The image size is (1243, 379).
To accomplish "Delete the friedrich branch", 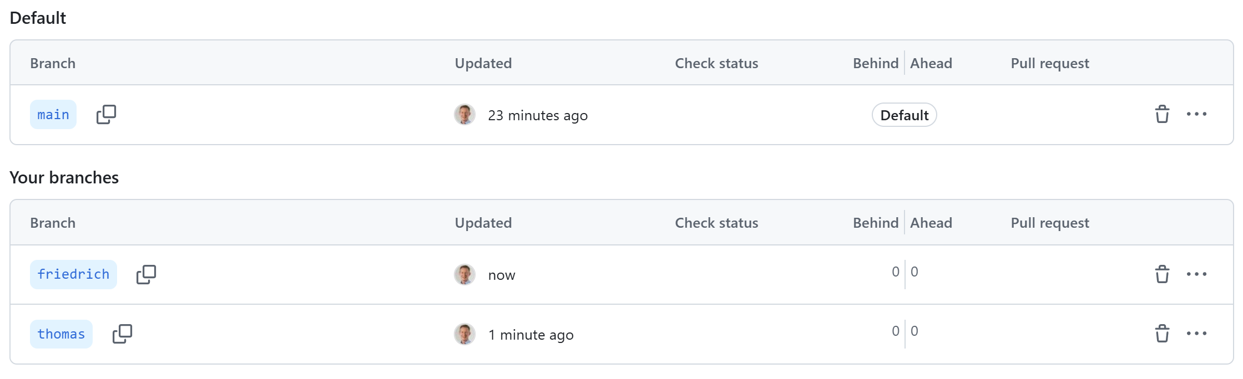I will point(1162,274).
